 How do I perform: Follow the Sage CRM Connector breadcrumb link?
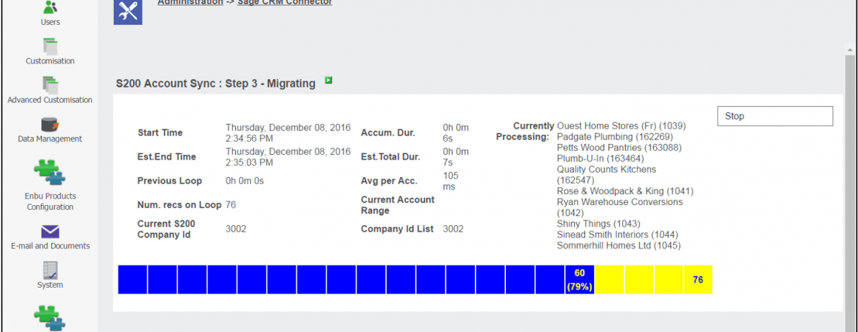pos(285,2)
